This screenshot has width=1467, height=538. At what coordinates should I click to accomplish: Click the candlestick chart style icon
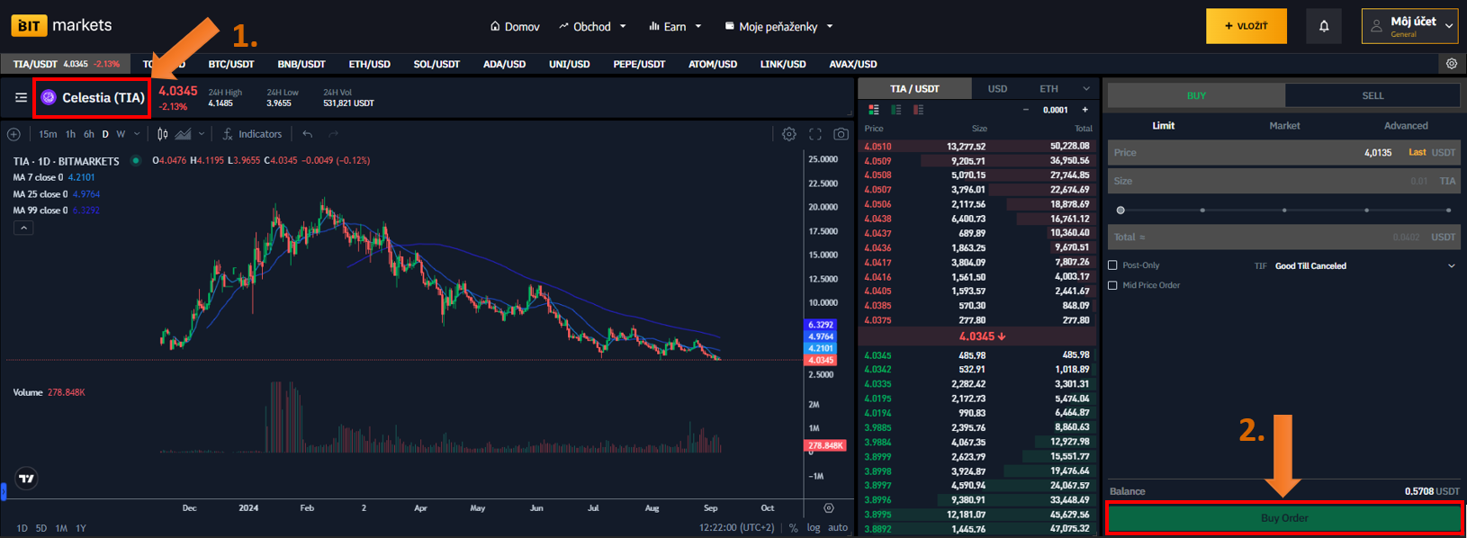[162, 134]
